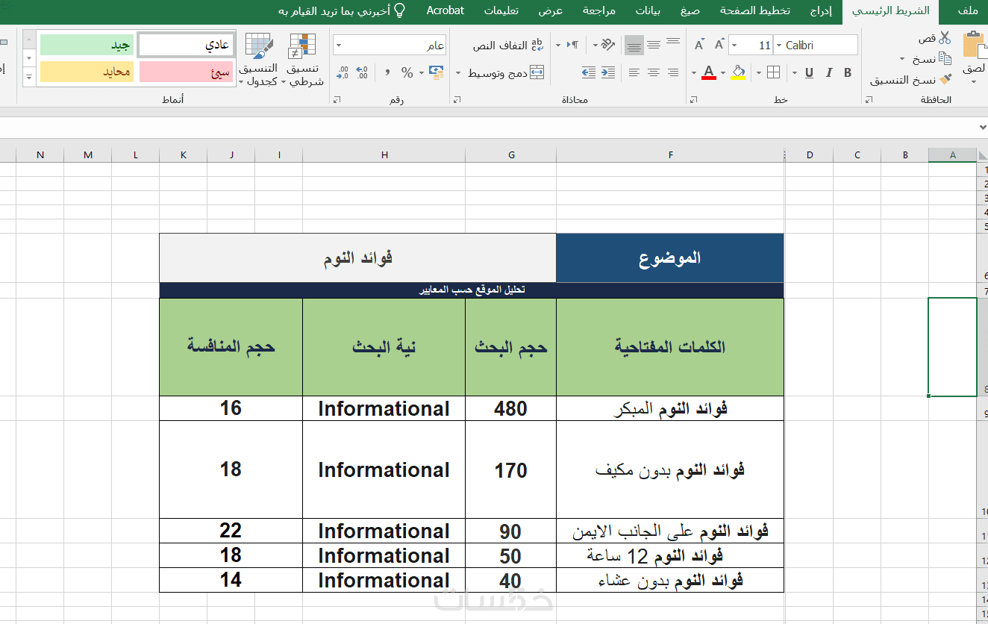Image resolution: width=988 pixels, height=624 pixels.
Task: Open the Borders grid icon
Action: (x=773, y=72)
